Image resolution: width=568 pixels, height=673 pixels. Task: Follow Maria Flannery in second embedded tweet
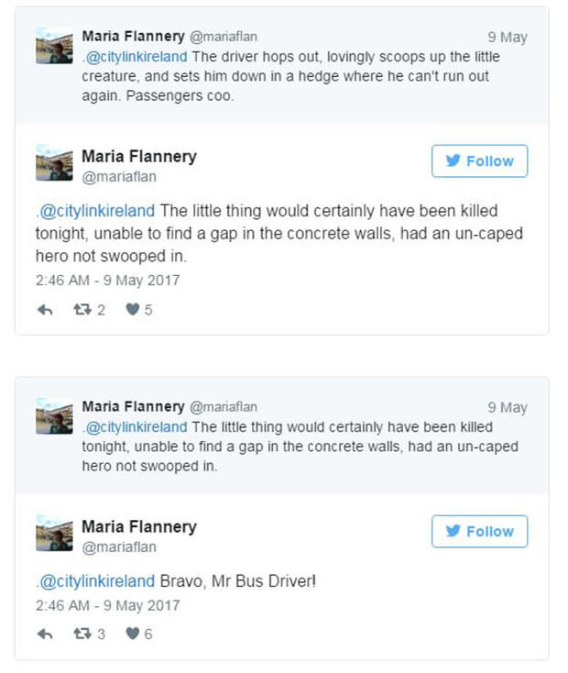point(480,532)
